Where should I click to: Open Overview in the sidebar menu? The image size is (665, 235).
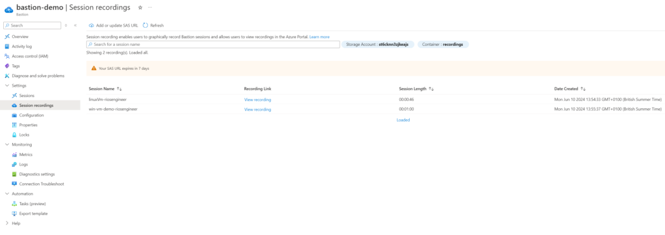coord(20,37)
